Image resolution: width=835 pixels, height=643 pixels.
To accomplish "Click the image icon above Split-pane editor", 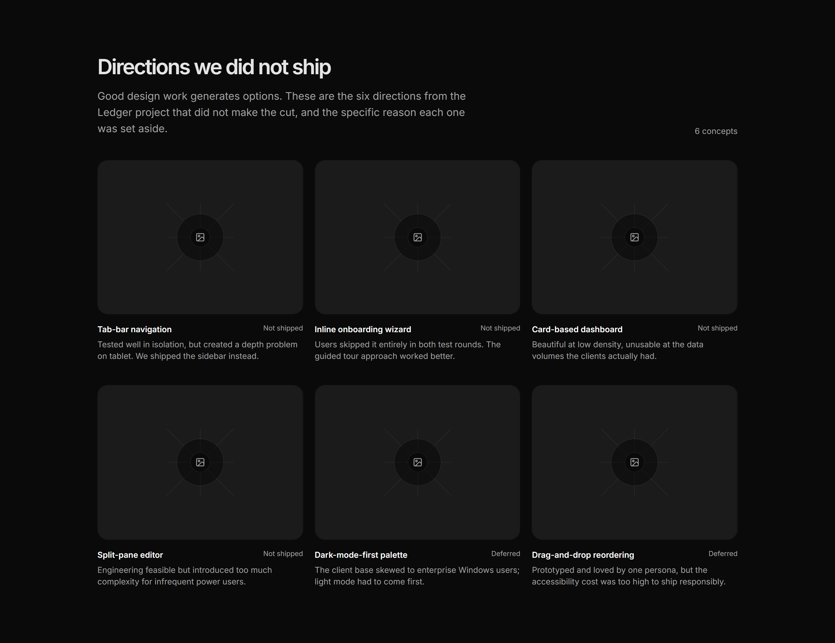I will pyautogui.click(x=200, y=462).
